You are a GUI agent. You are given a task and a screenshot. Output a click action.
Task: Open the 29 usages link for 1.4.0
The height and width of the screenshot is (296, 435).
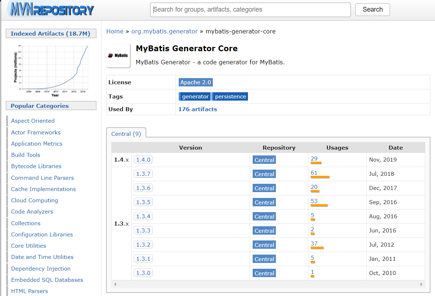[x=314, y=158]
